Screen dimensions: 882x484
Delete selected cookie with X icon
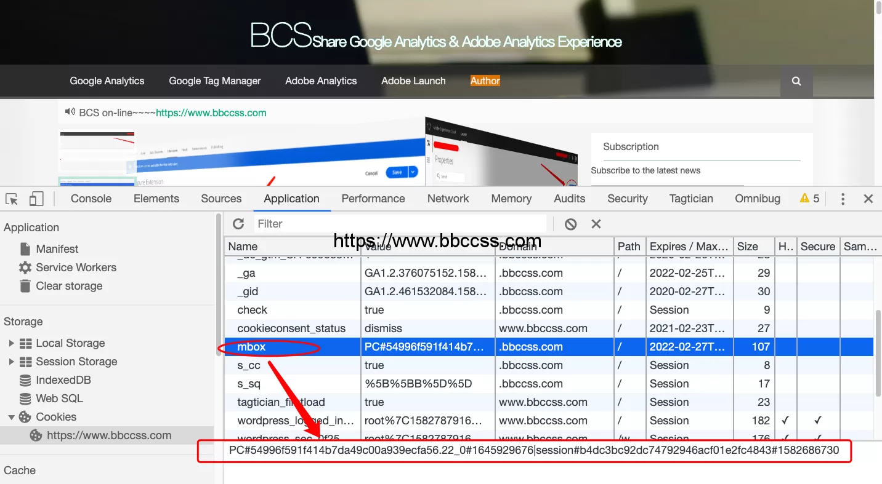pyautogui.click(x=596, y=224)
